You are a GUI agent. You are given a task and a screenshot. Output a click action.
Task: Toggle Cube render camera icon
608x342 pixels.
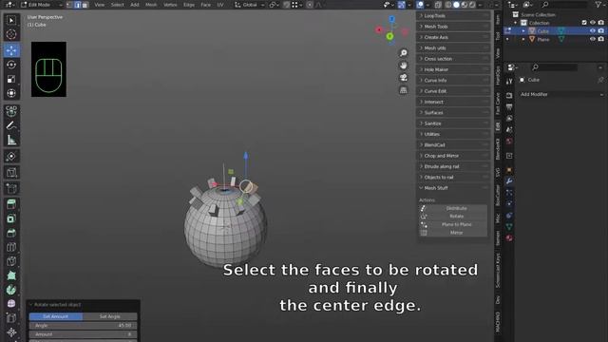pos(600,31)
